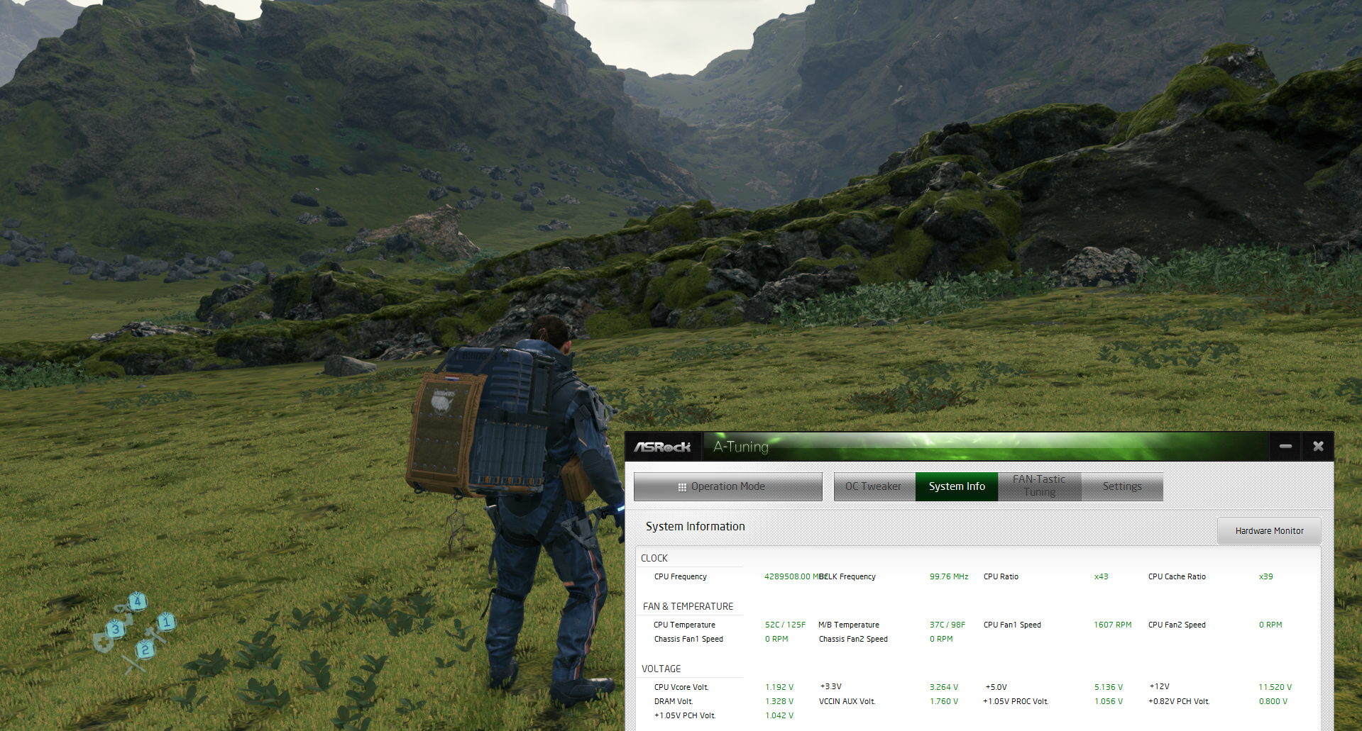1362x731 pixels.
Task: Click the CPU Cache Ratio label
Action: [1177, 576]
